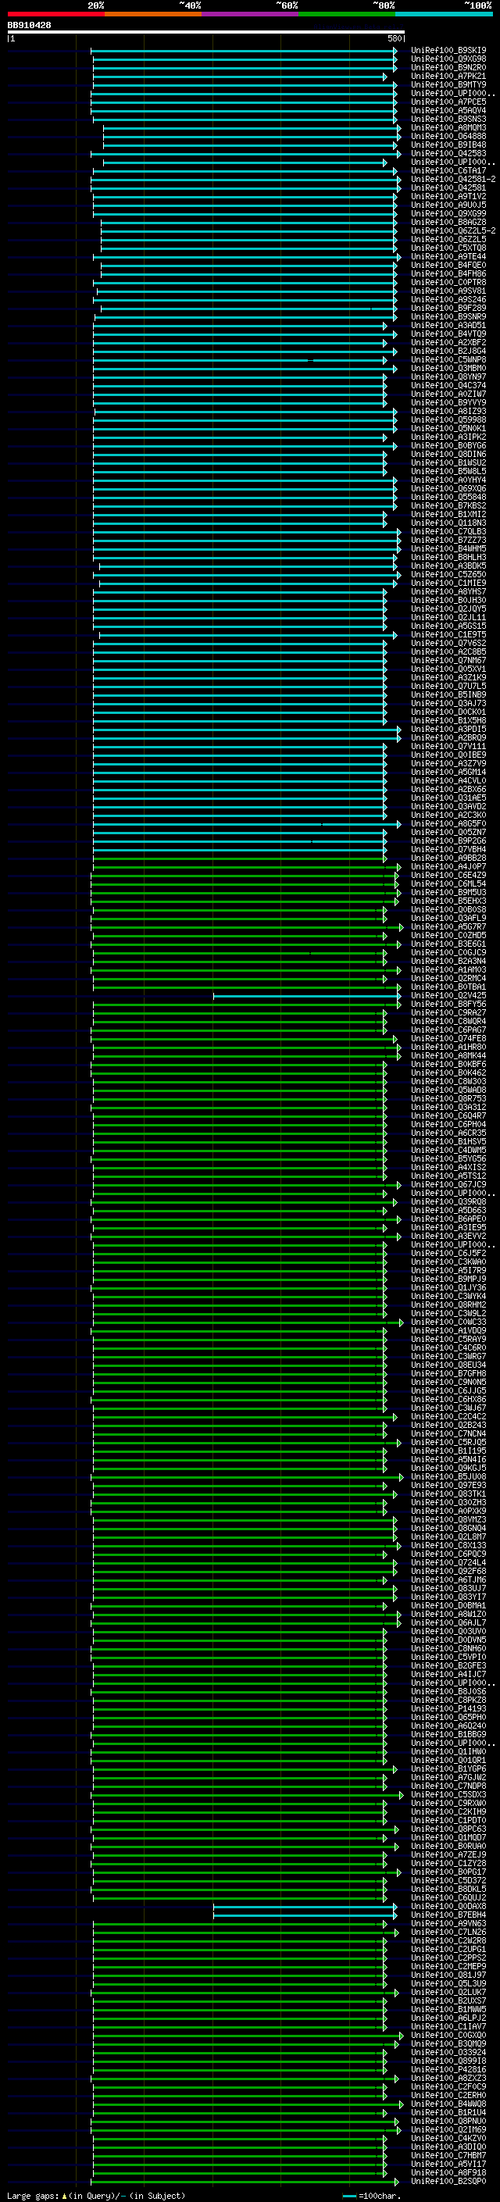Select hit label UniRef100_C5WNP8
Screen dimensions: 500x2202
tap(448, 360)
